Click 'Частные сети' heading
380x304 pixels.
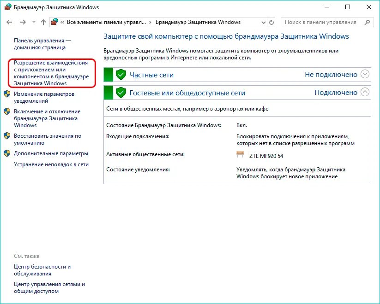click(x=151, y=75)
